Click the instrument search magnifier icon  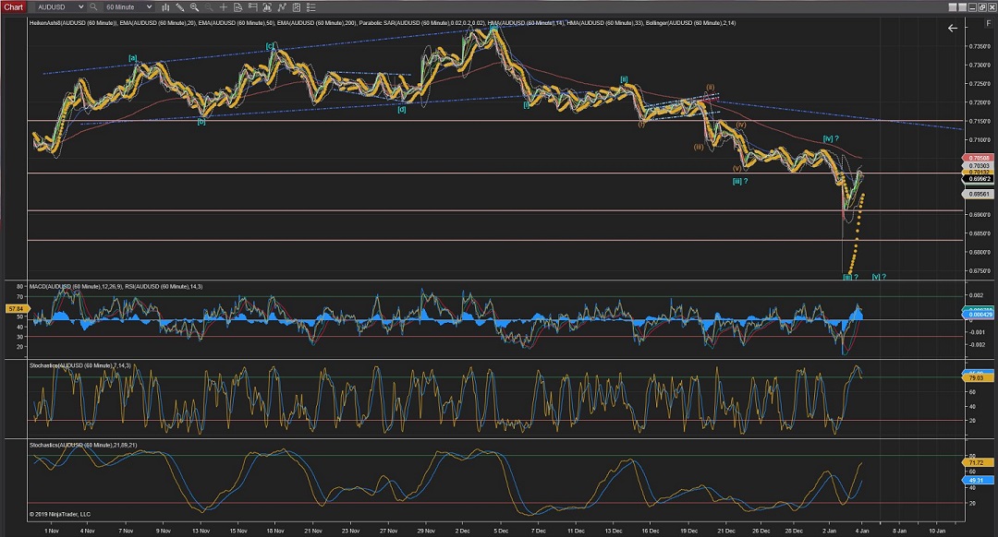pyautogui.click(x=93, y=7)
